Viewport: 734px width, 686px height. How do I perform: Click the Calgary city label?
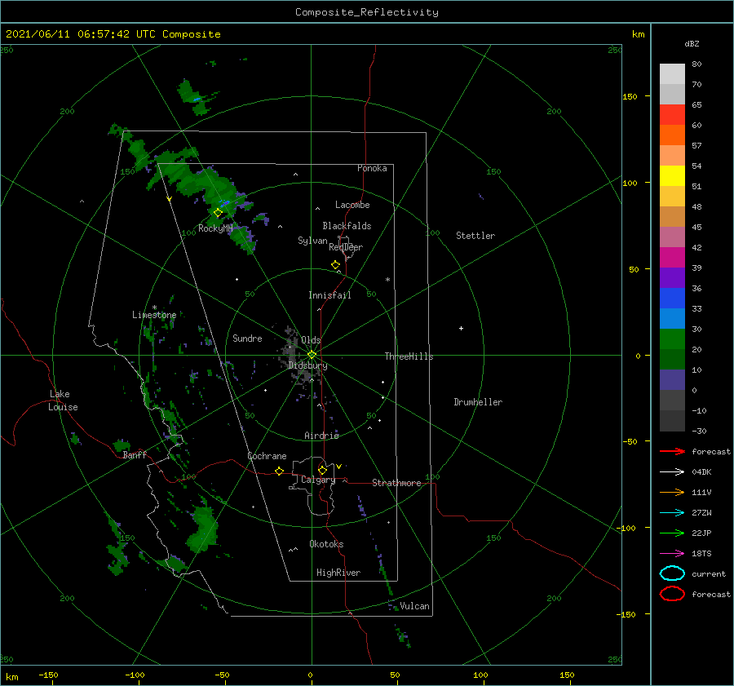tap(318, 480)
